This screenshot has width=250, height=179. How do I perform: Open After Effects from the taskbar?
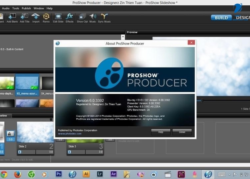114,174
